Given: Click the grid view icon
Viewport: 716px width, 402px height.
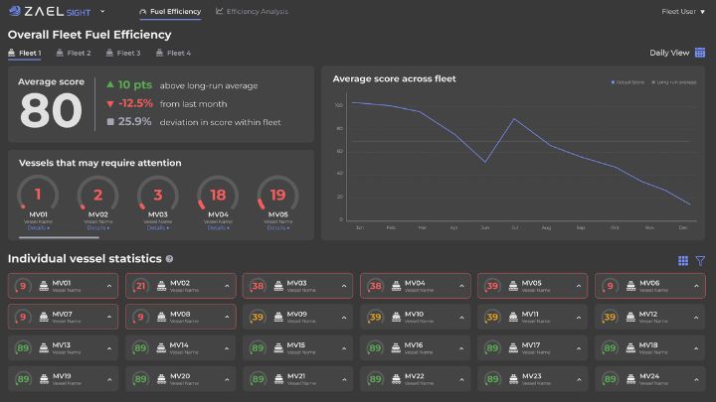Looking at the screenshot, I should tap(683, 260).
